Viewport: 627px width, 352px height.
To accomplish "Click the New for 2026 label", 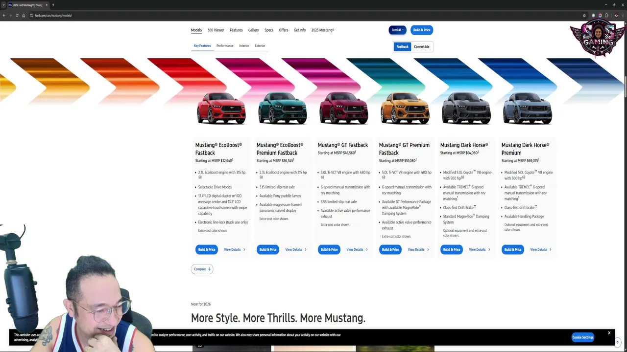I will point(201,304).
